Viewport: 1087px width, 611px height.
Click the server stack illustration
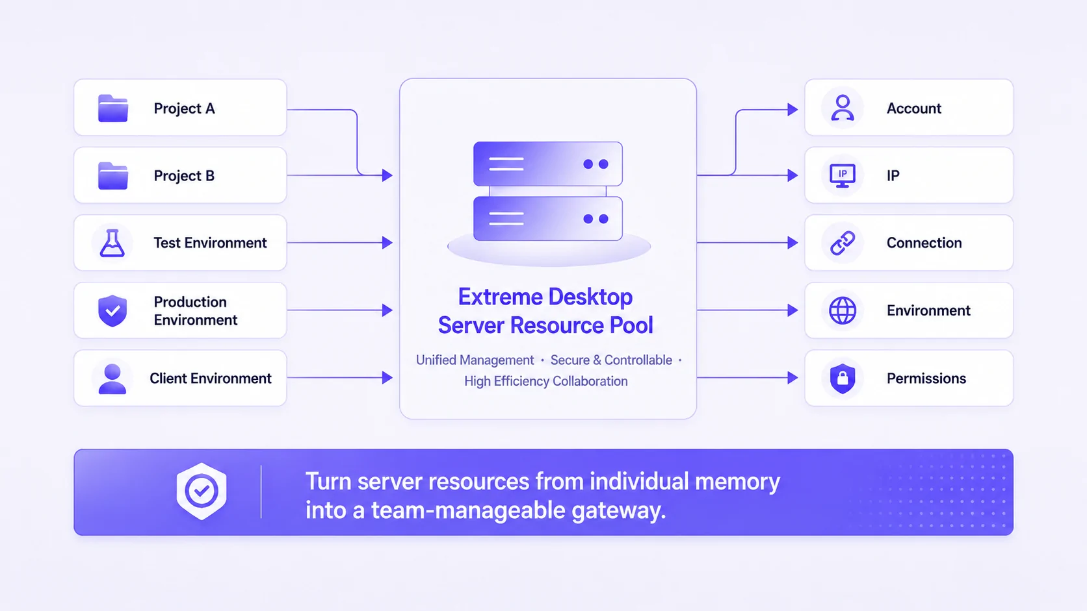tap(548, 203)
